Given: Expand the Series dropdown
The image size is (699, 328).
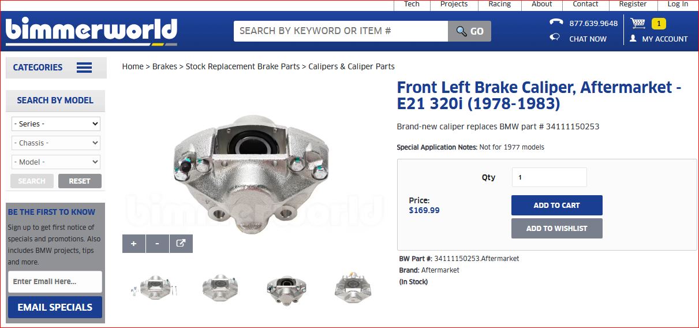Looking at the screenshot, I should (x=56, y=124).
